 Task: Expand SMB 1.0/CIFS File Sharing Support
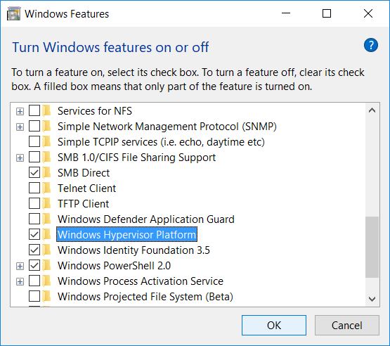[20, 158]
